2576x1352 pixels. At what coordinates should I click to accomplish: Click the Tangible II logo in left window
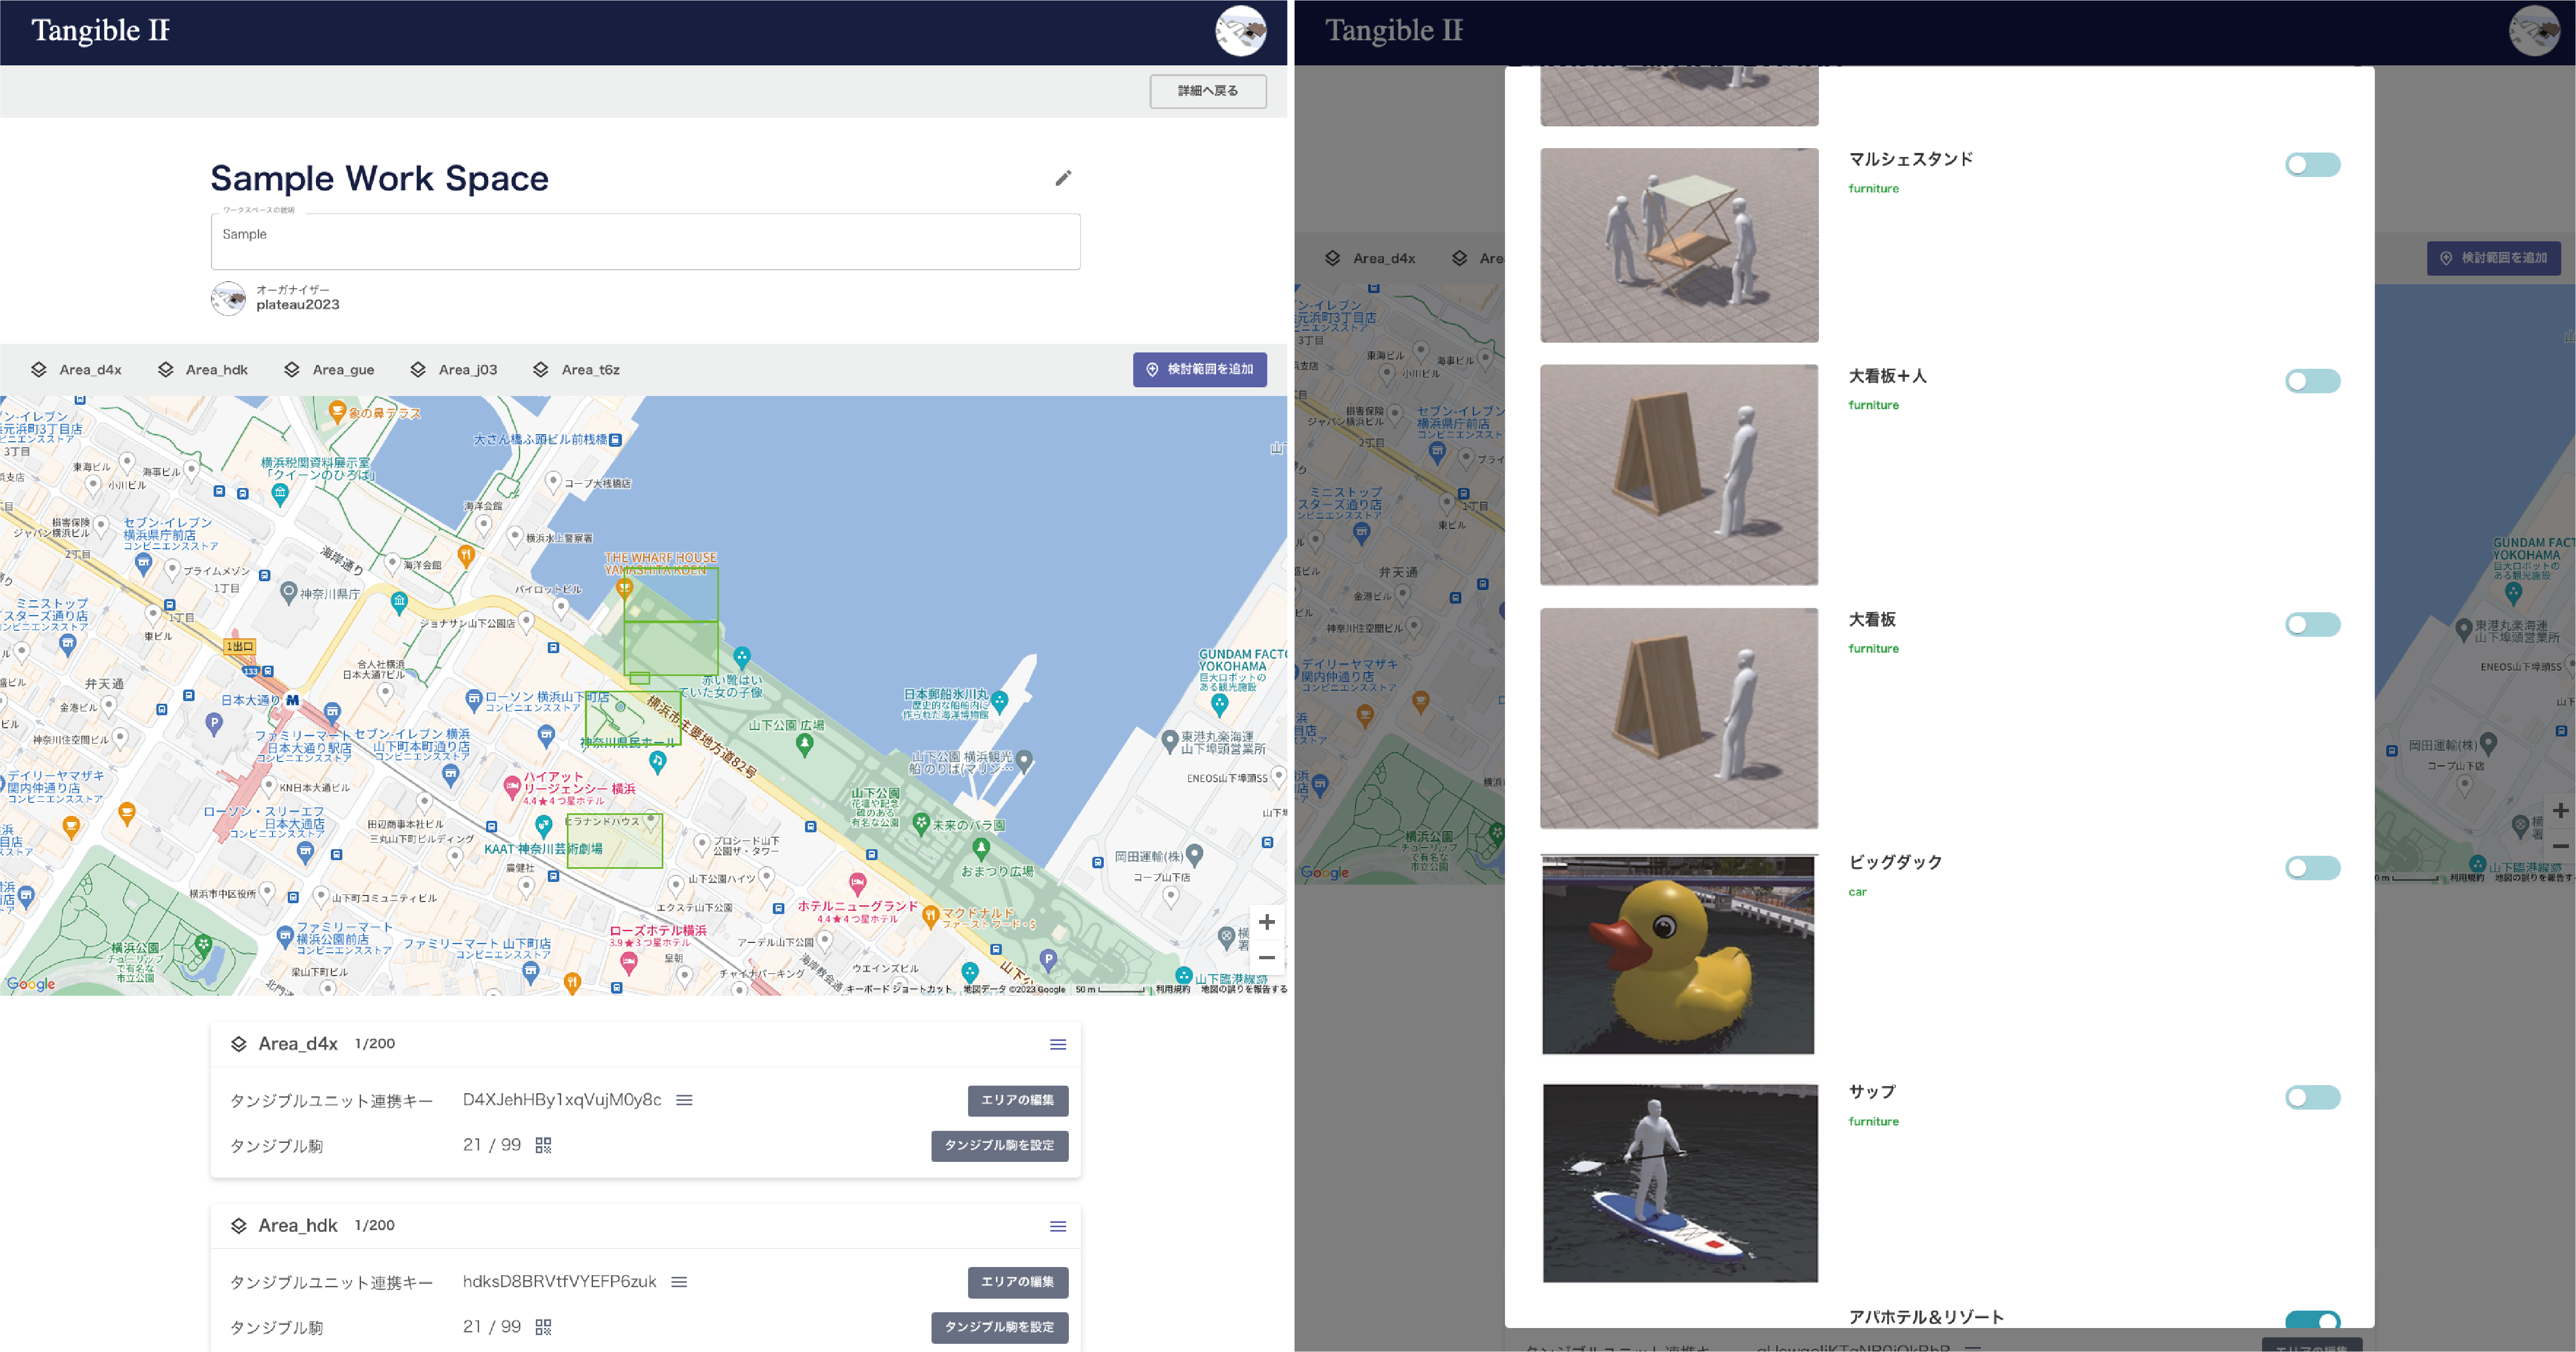tap(101, 31)
